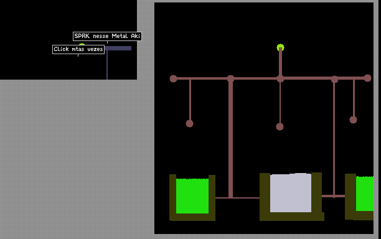Click the small green dot behind the signs
This screenshot has width=381, height=239.
(x=82, y=44)
